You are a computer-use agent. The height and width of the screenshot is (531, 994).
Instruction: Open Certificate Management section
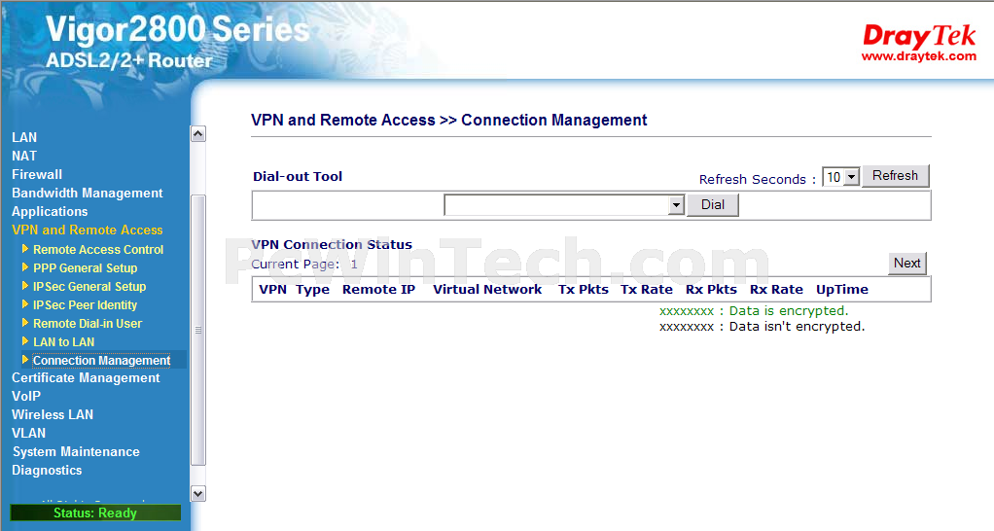pos(86,377)
